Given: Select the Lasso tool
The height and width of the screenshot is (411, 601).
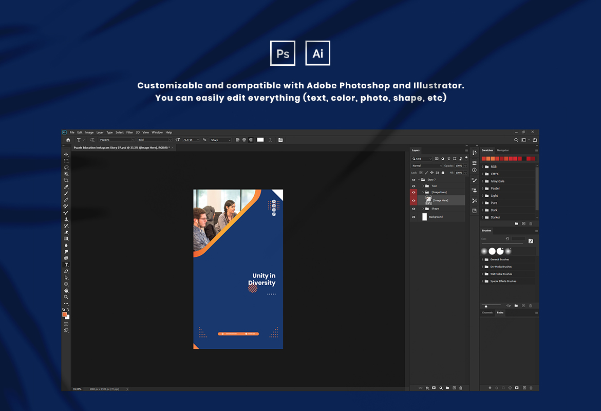Looking at the screenshot, I should click(66, 167).
